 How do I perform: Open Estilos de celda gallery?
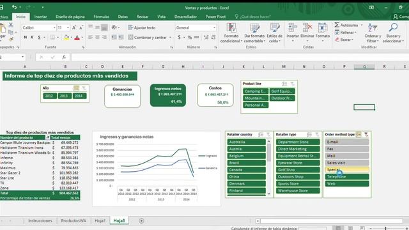pyautogui.click(x=274, y=33)
